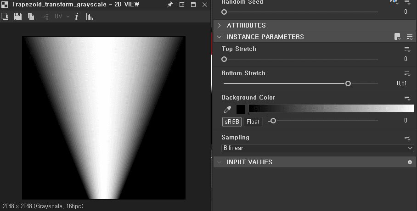Open the histogram display
Screen dimensions: 417x211
(90, 17)
